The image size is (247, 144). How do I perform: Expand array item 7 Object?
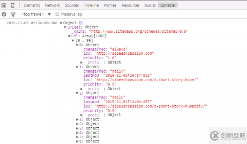coord(77,137)
